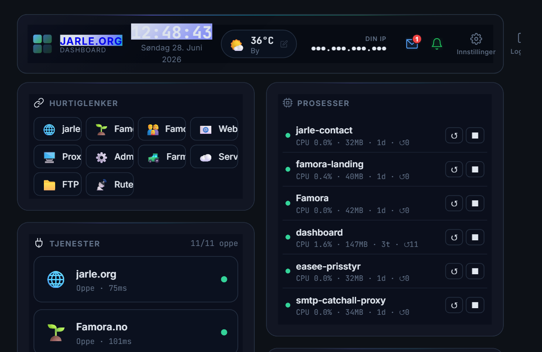Click the 11/11 oppe status text
The height and width of the screenshot is (352, 542).
(x=214, y=243)
